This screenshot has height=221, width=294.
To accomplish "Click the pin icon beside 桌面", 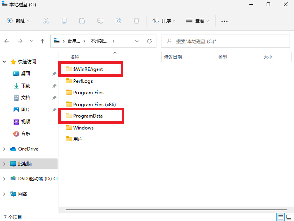I will (x=54, y=74).
